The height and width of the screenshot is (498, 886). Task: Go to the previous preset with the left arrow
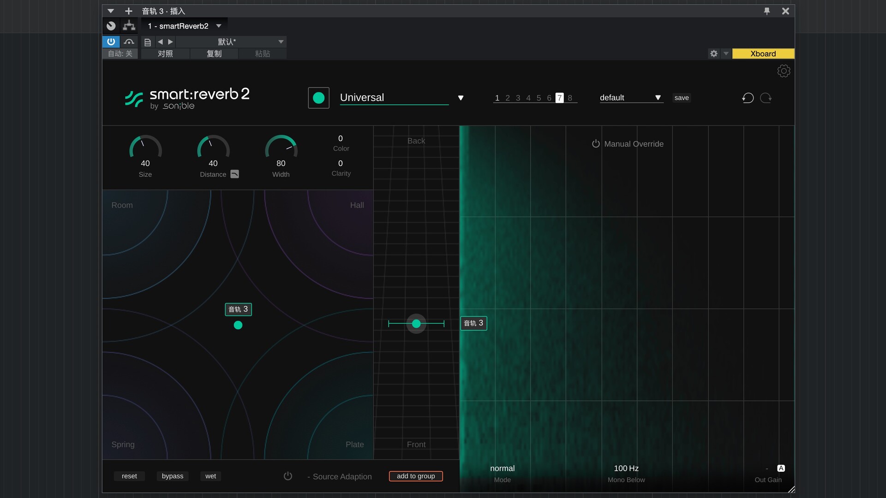pyautogui.click(x=160, y=42)
